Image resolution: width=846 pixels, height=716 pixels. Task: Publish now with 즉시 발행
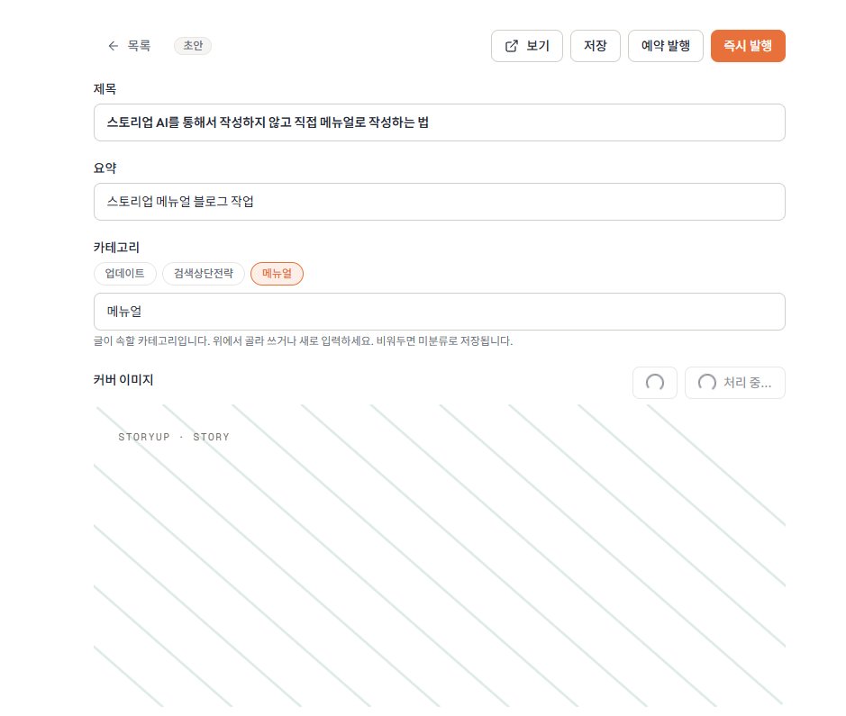click(x=748, y=46)
